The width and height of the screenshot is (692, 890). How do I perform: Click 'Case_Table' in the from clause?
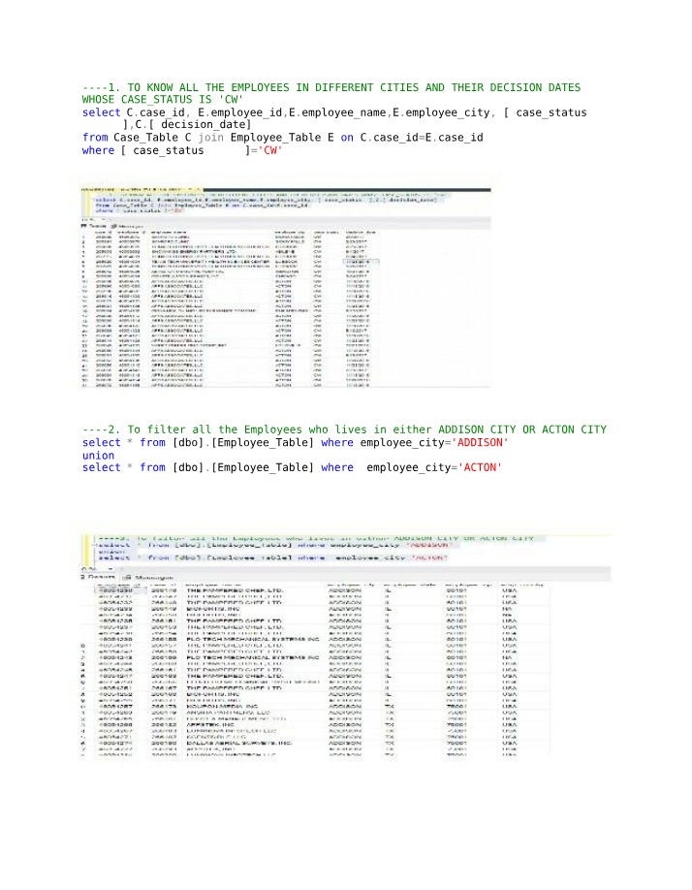click(x=145, y=138)
